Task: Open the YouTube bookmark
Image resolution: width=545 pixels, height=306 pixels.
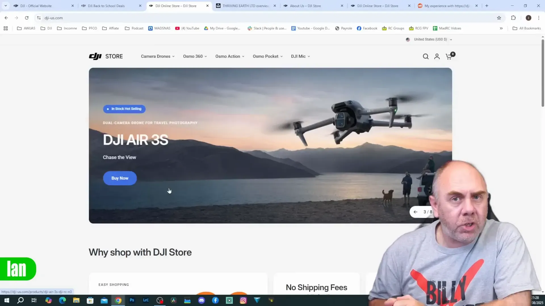Action: (187, 28)
